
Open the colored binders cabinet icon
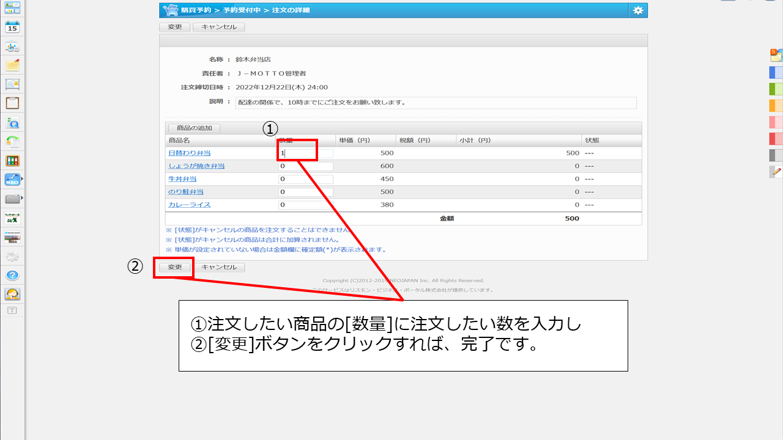(12, 161)
